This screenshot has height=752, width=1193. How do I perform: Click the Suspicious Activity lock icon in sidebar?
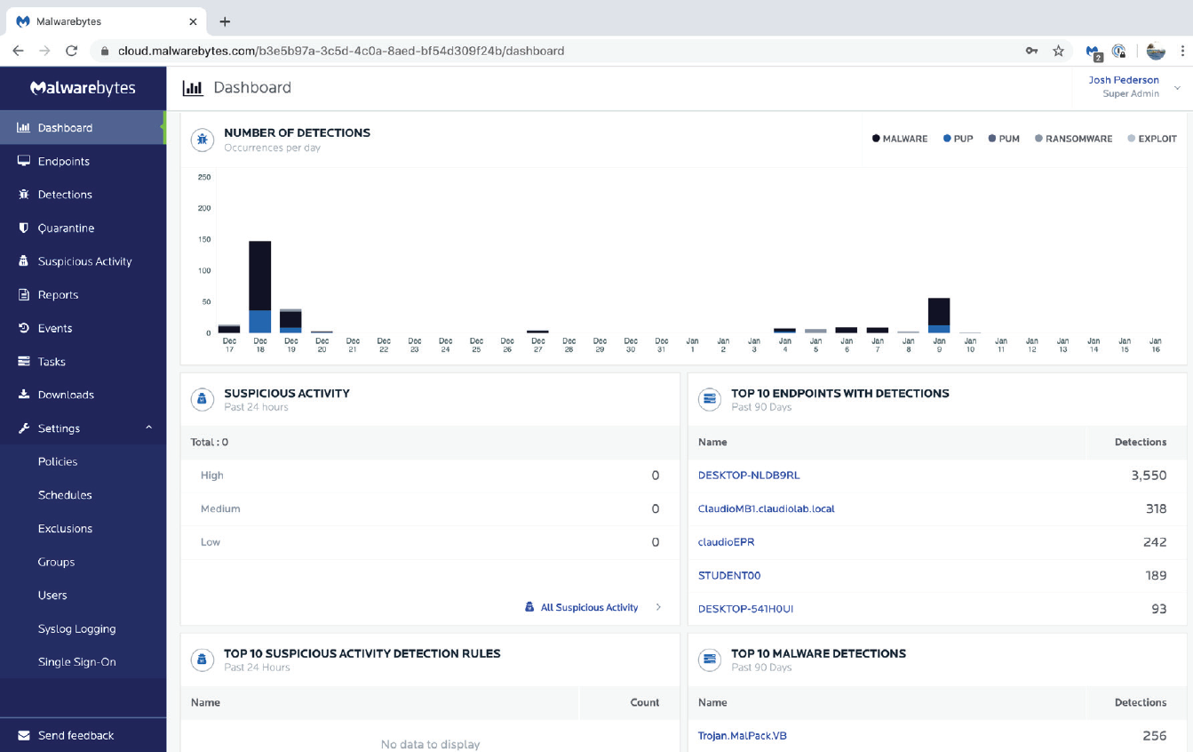click(x=24, y=261)
